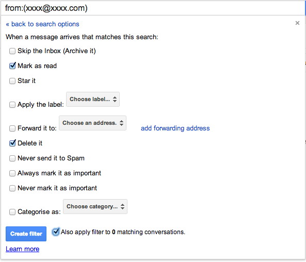Click into the from:(xxxx@xxxx.com) search field
306x262 pixels.
click(x=153, y=8)
